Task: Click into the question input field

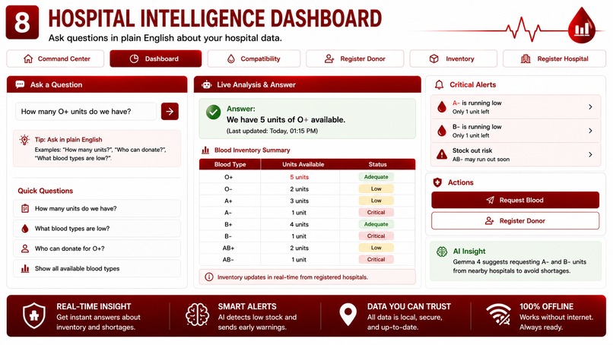Action: pos(86,112)
